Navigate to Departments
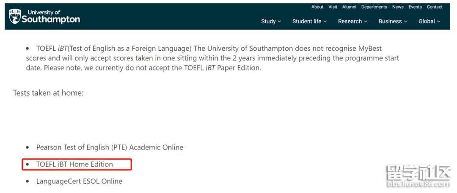The height and width of the screenshot is (193, 457). pos(374,7)
